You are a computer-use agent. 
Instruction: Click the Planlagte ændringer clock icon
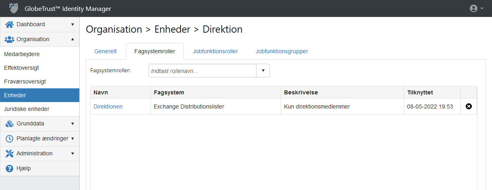9,138
